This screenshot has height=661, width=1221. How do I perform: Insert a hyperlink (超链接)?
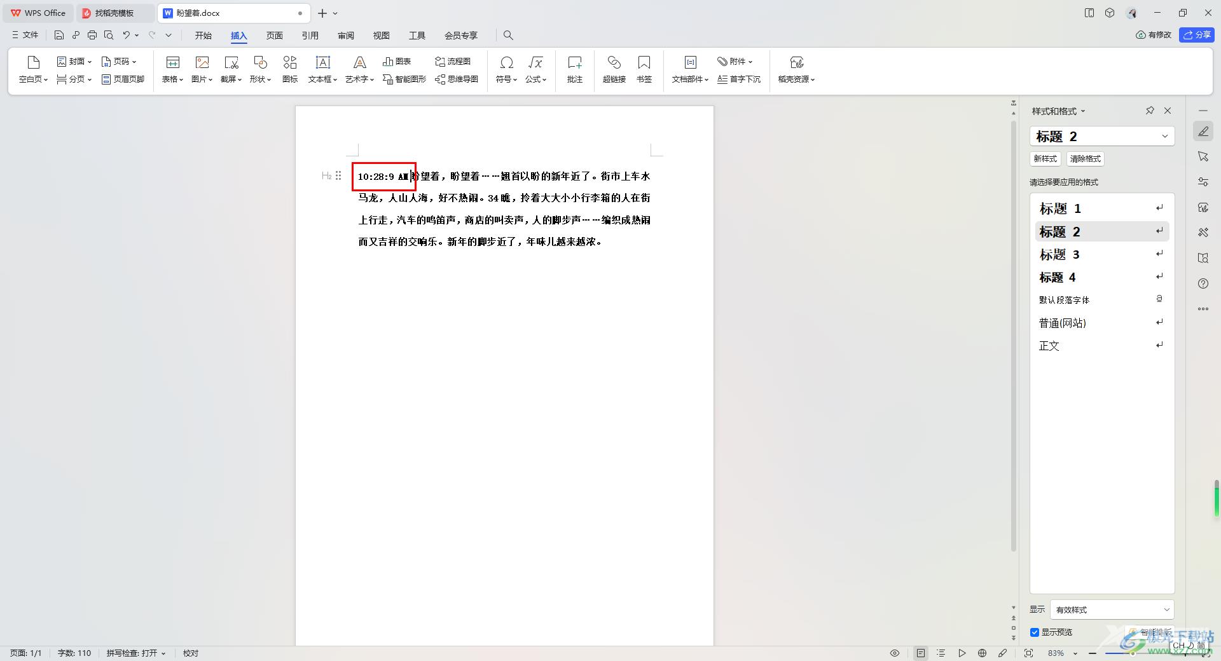(x=614, y=69)
